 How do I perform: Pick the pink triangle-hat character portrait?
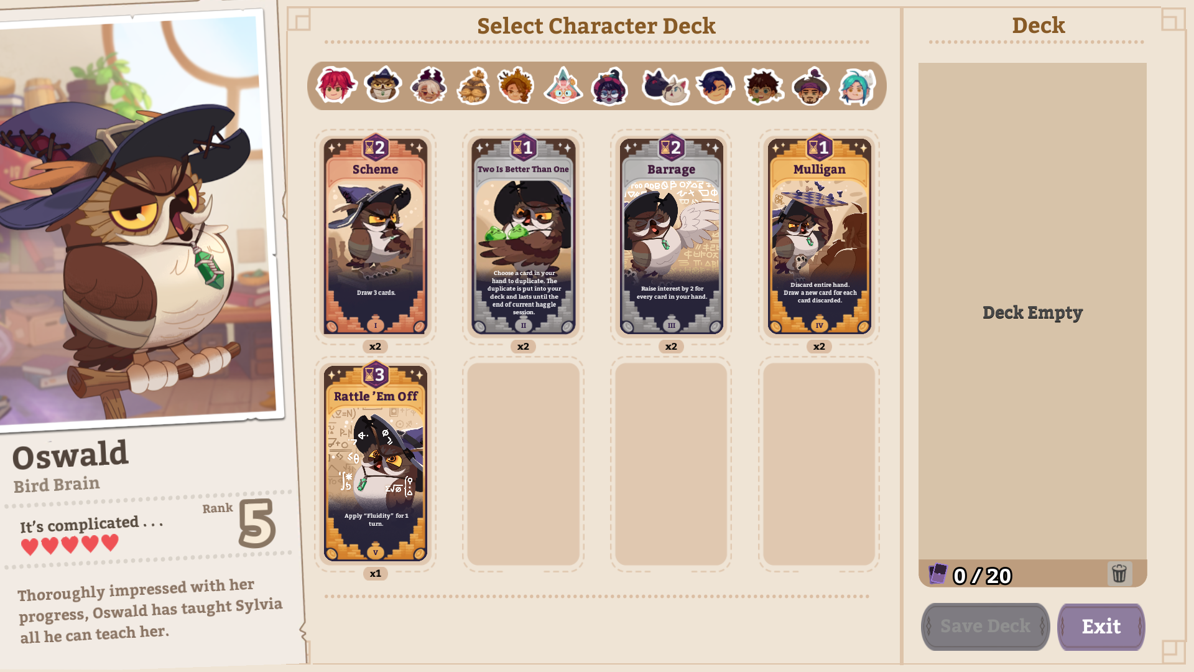point(563,85)
